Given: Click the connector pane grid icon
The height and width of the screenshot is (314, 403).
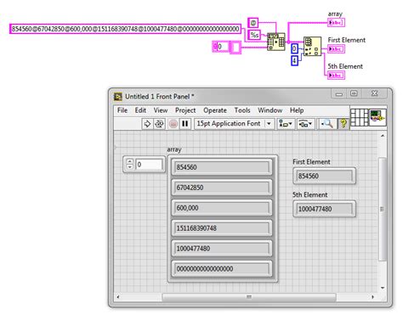Looking at the screenshot, I should (359, 117).
